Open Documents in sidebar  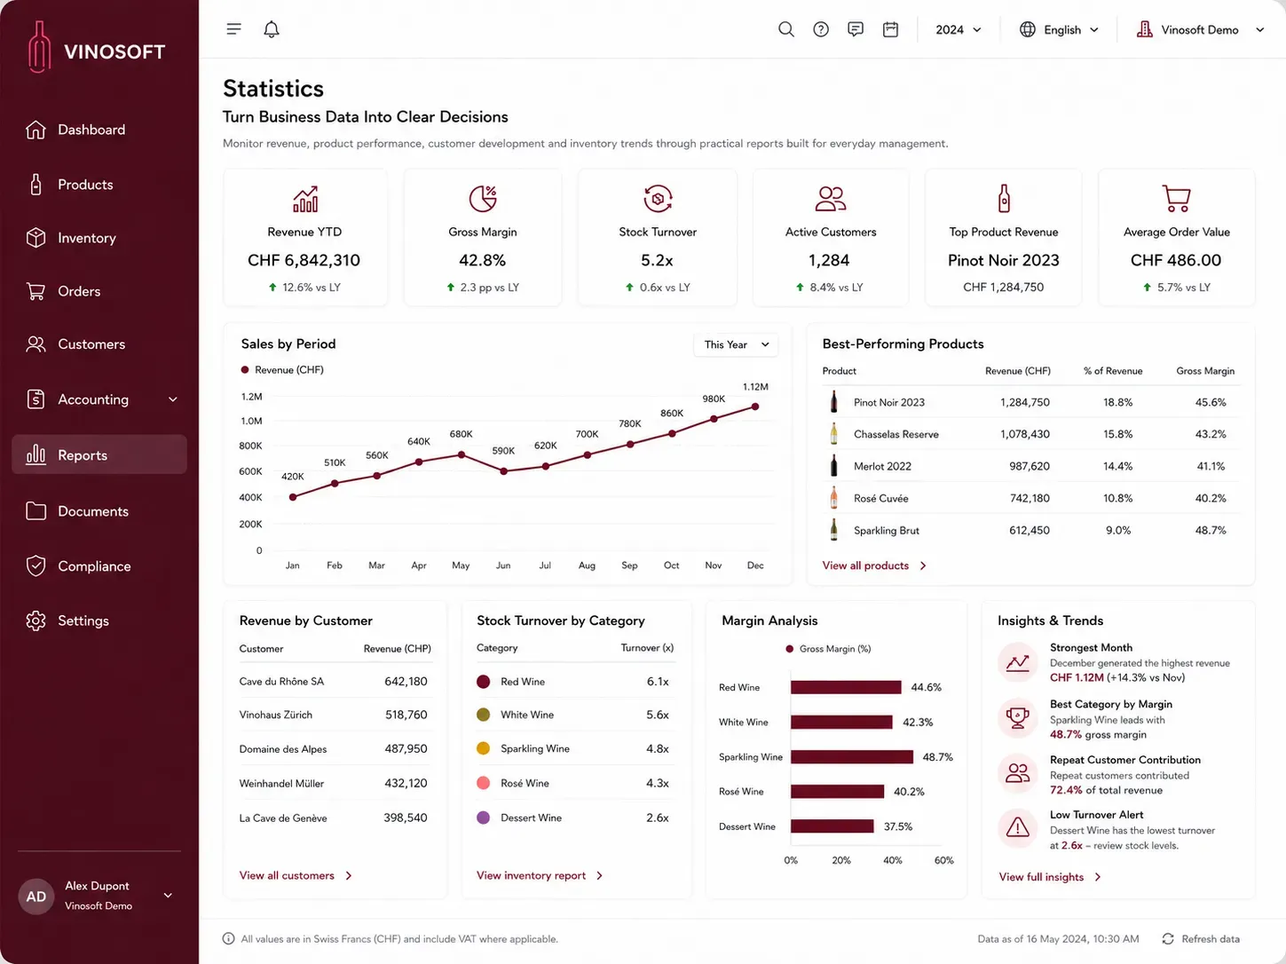click(x=99, y=511)
